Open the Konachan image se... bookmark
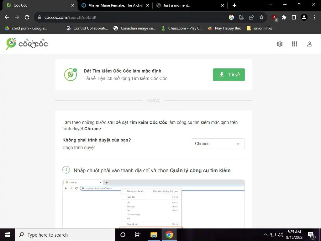 pyautogui.click(x=135, y=28)
